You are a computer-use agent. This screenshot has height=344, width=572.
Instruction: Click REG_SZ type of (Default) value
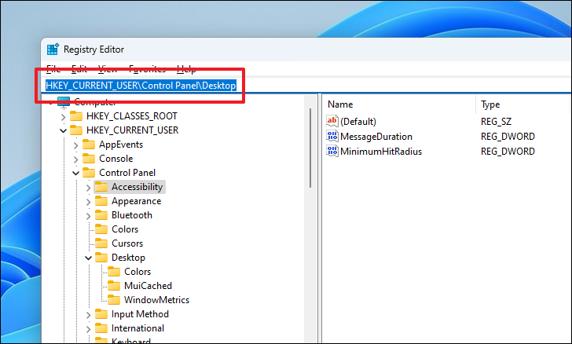point(496,122)
